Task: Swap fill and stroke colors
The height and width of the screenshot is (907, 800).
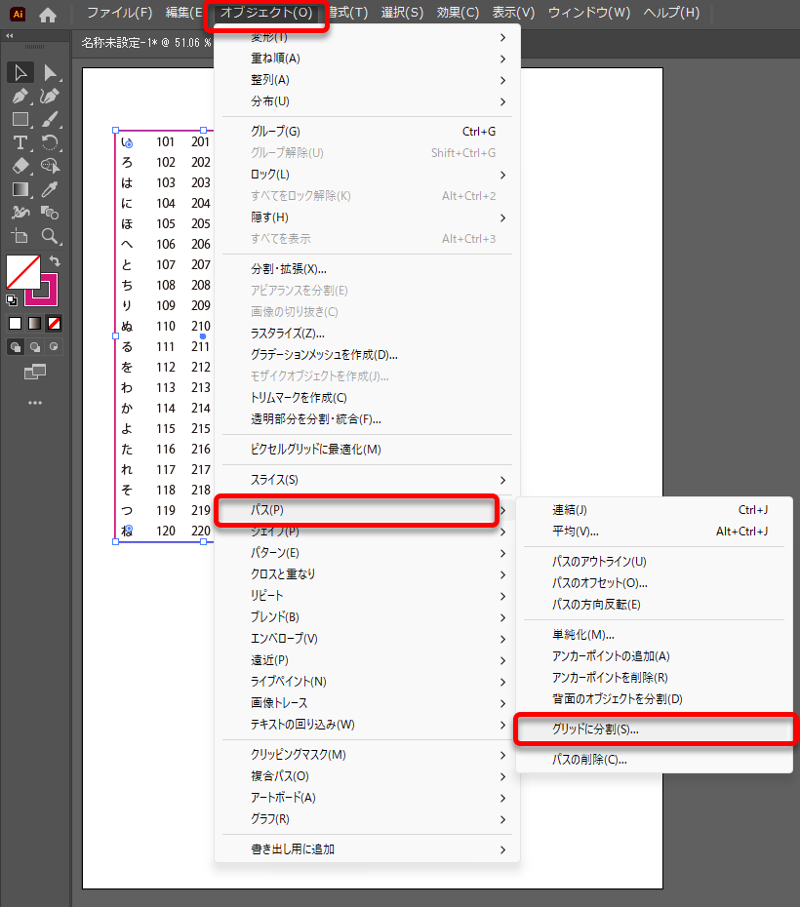Action: click(x=55, y=261)
